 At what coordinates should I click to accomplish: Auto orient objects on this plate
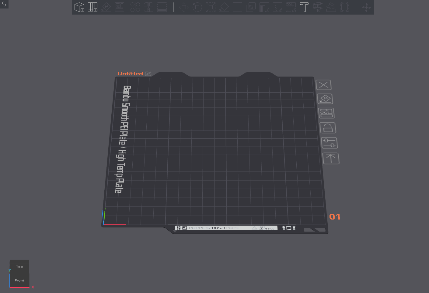(325, 99)
